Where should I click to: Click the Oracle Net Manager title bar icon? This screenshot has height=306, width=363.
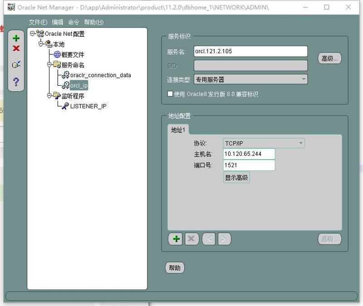coord(11,7)
